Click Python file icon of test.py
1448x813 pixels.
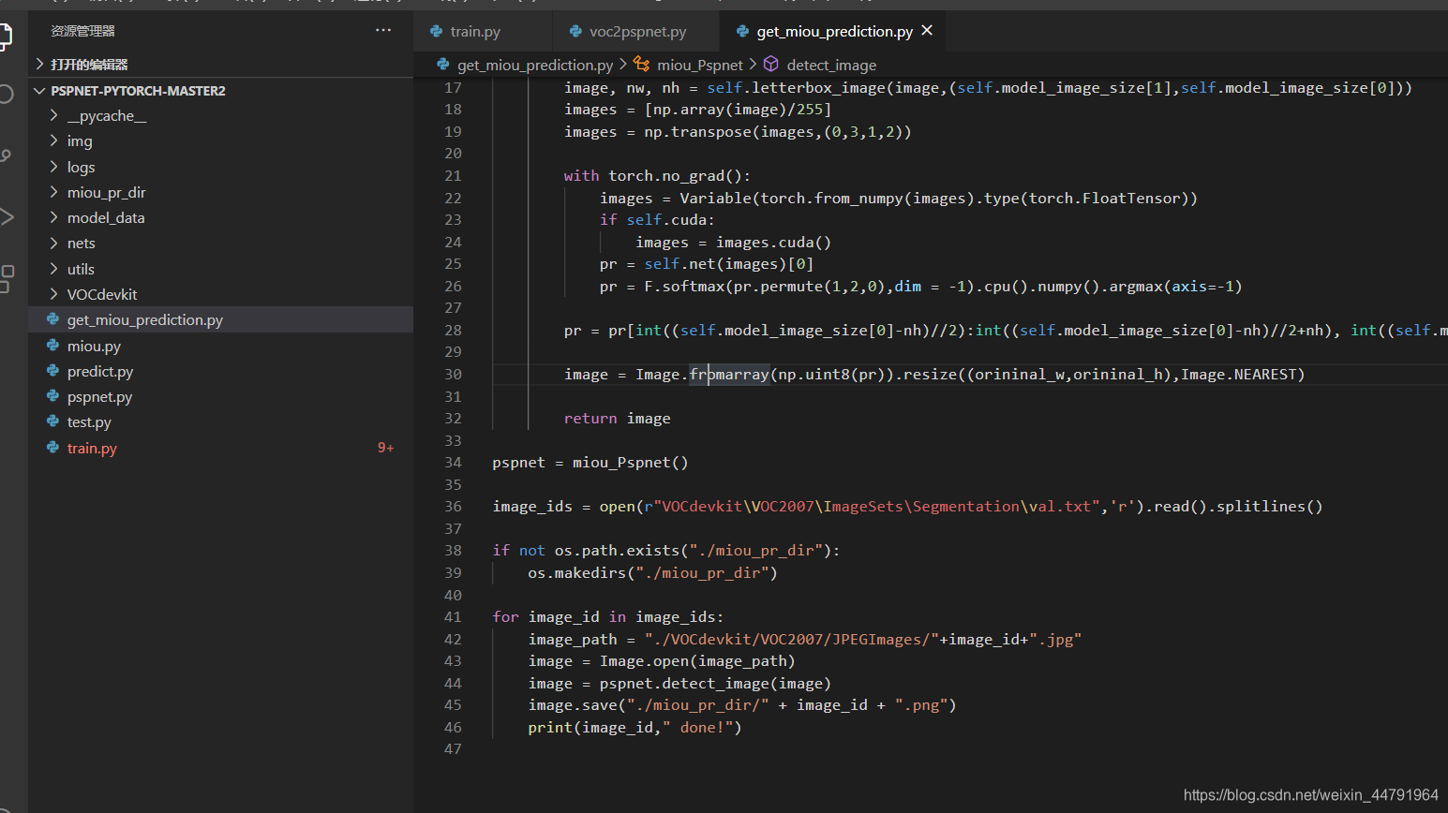[53, 421]
